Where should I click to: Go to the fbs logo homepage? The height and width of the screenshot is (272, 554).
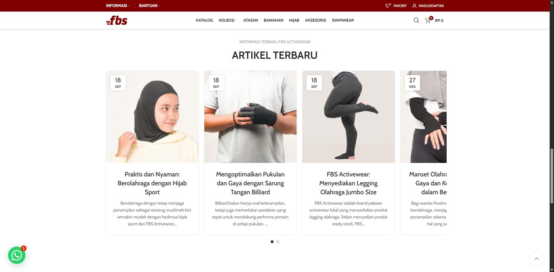[117, 20]
